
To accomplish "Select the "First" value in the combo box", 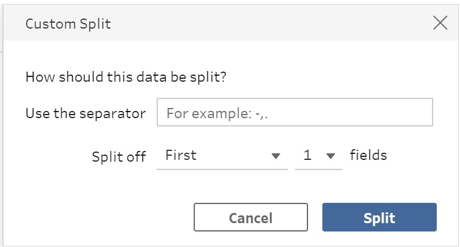I will point(181,156).
